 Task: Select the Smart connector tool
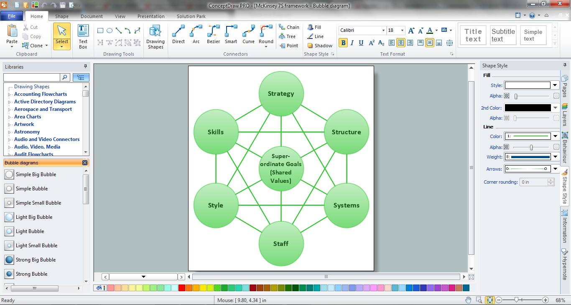pos(230,35)
